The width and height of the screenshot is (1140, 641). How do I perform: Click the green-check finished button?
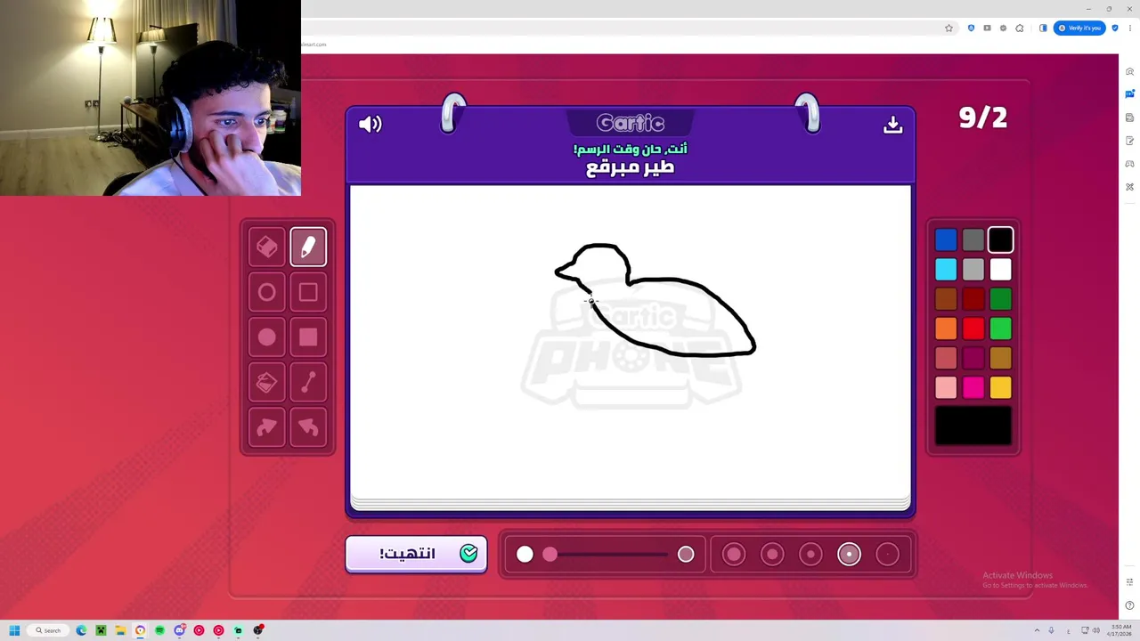click(416, 554)
